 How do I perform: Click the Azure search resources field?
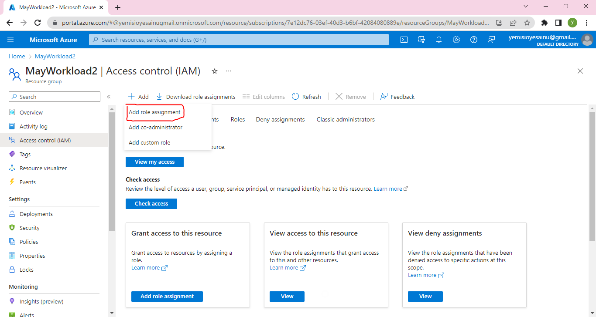(x=239, y=40)
